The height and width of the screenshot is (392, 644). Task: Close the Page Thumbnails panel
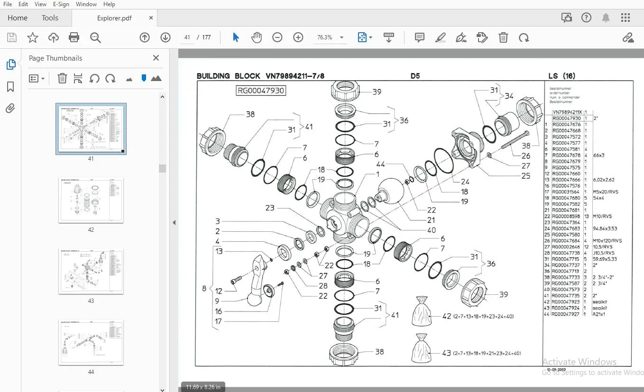[x=156, y=58]
